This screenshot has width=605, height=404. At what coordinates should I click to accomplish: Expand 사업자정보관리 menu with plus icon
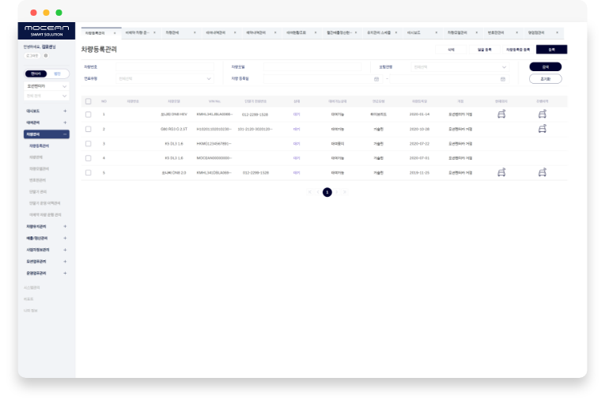(x=65, y=250)
